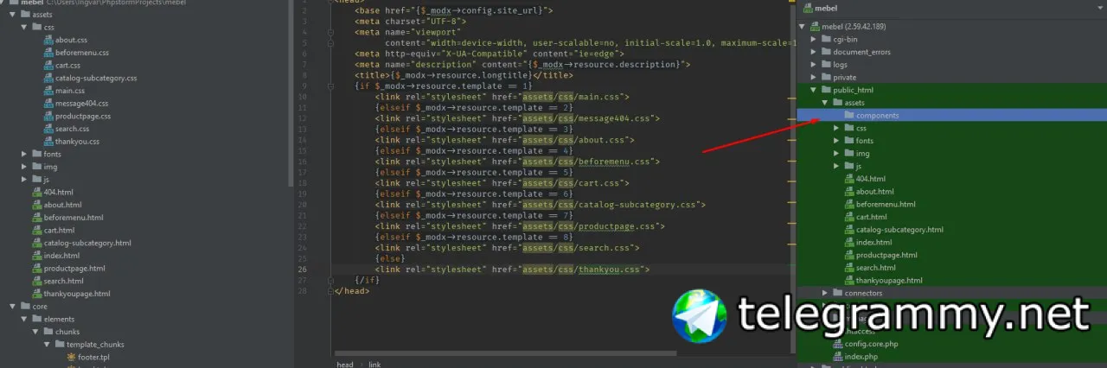Expand cgi-bin folder in Remote Host
The width and height of the screenshot is (1107, 368).
(x=813, y=39)
